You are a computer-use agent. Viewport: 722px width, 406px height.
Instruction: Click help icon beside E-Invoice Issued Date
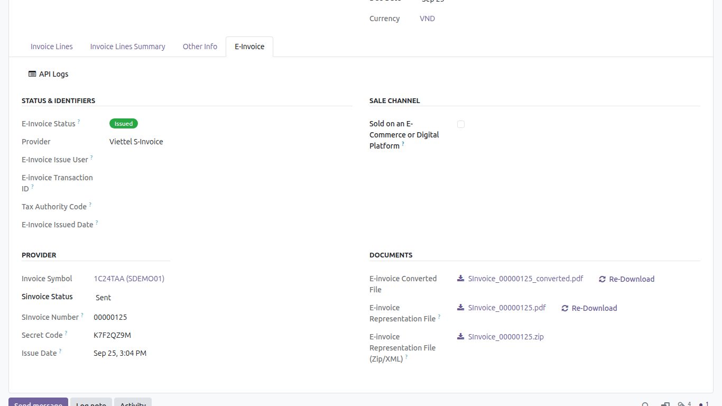97,223
